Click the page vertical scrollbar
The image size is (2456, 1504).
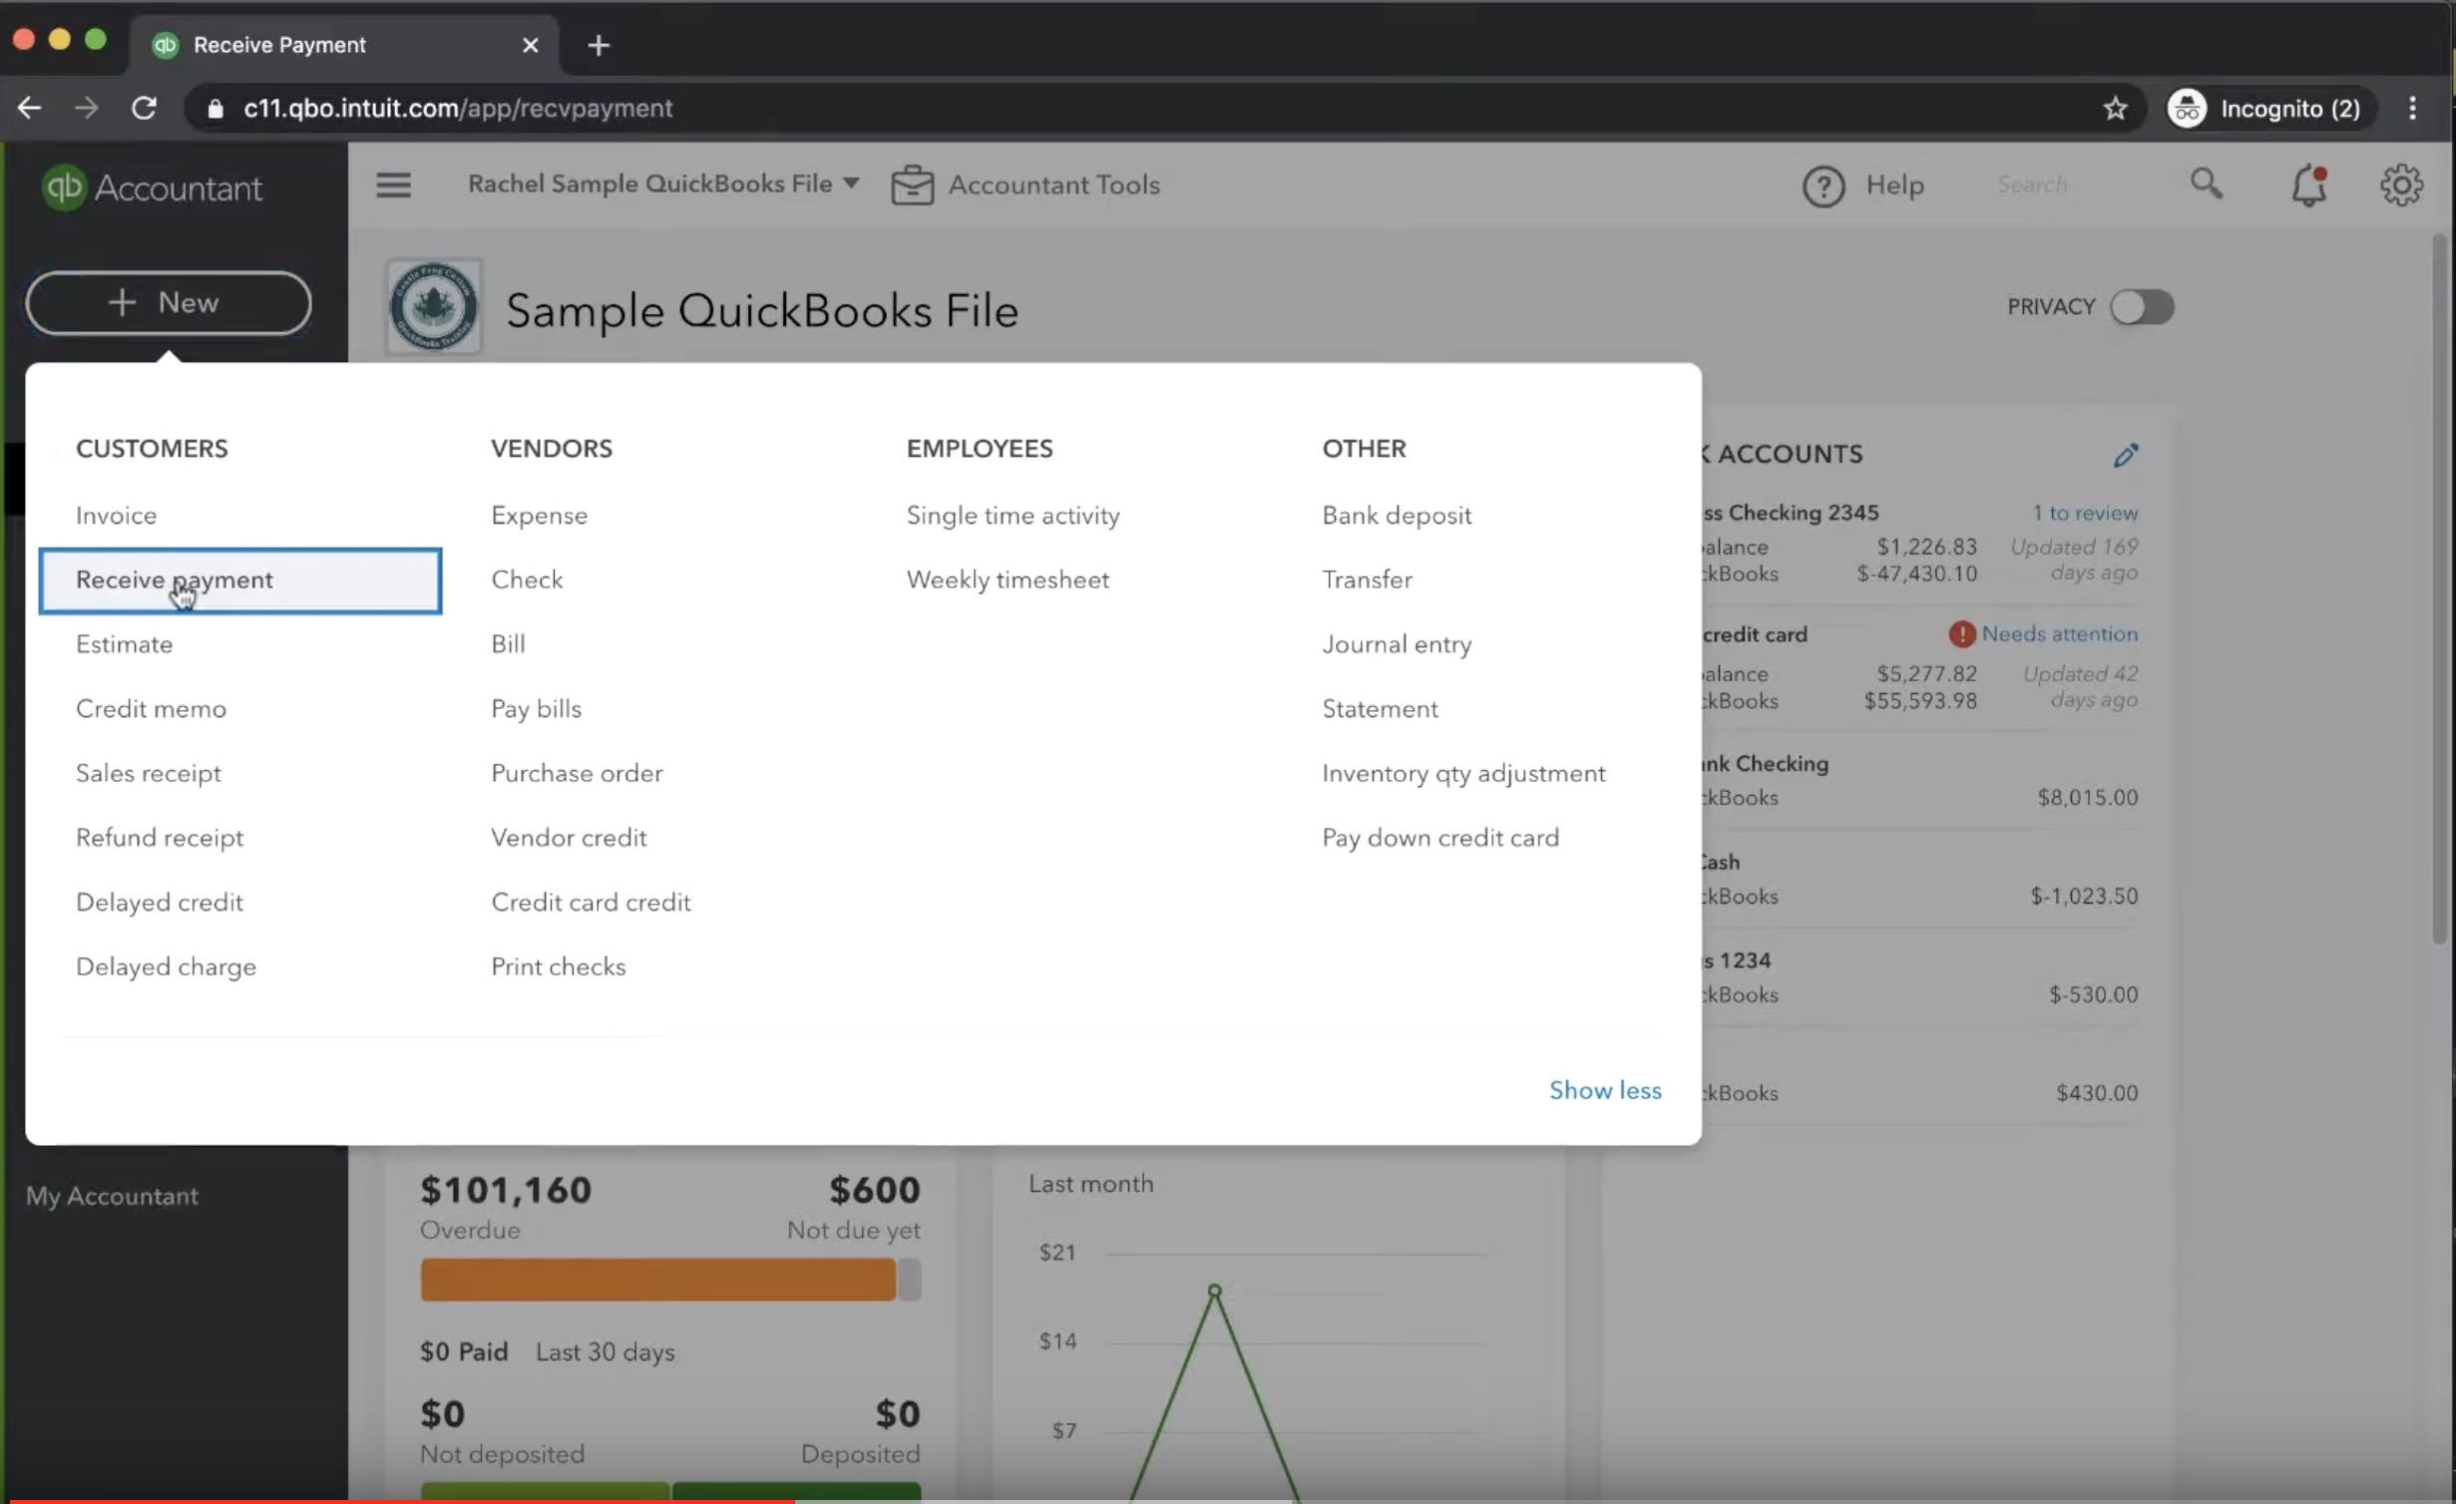pyautogui.click(x=2439, y=588)
